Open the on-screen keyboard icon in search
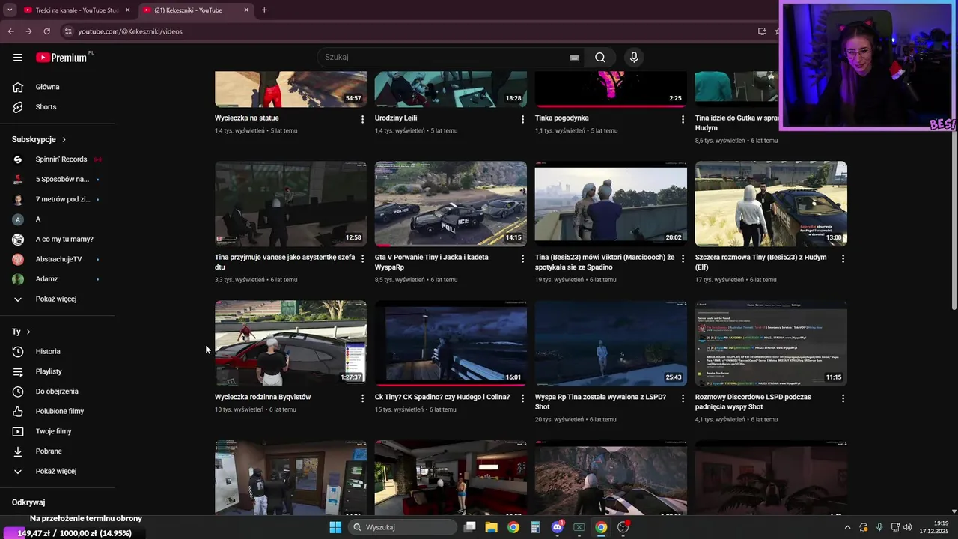This screenshot has height=539, width=958. pyautogui.click(x=574, y=58)
